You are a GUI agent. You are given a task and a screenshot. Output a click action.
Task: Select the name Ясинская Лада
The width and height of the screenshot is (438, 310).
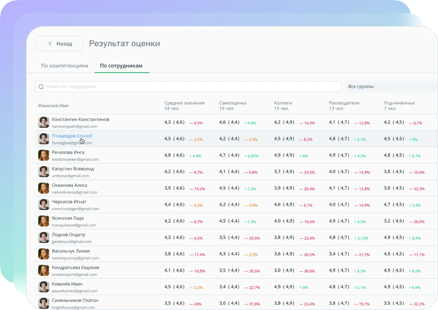[x=68, y=218]
